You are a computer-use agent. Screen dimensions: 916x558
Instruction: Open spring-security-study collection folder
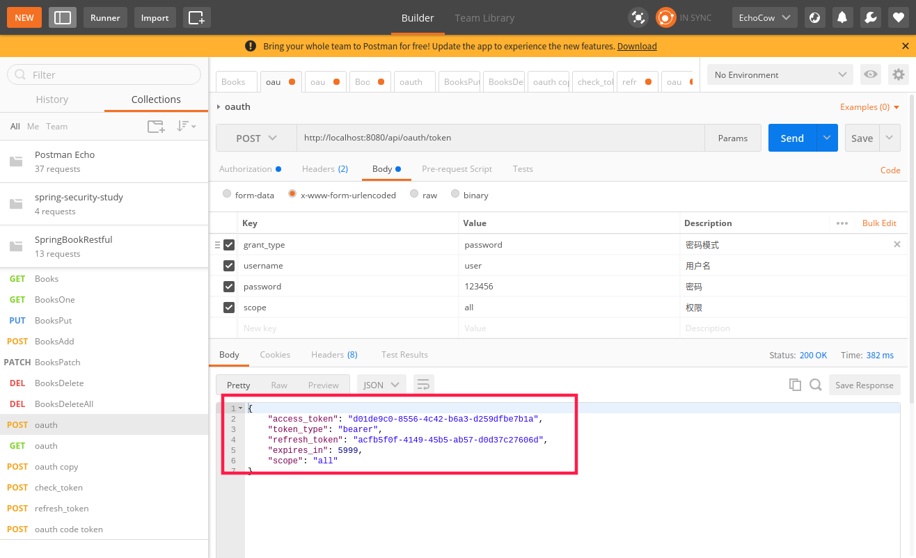[x=104, y=204]
